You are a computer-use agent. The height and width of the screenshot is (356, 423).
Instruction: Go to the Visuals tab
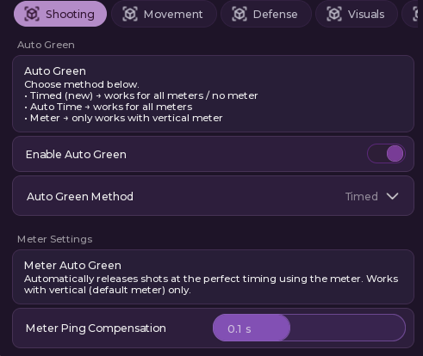(357, 14)
